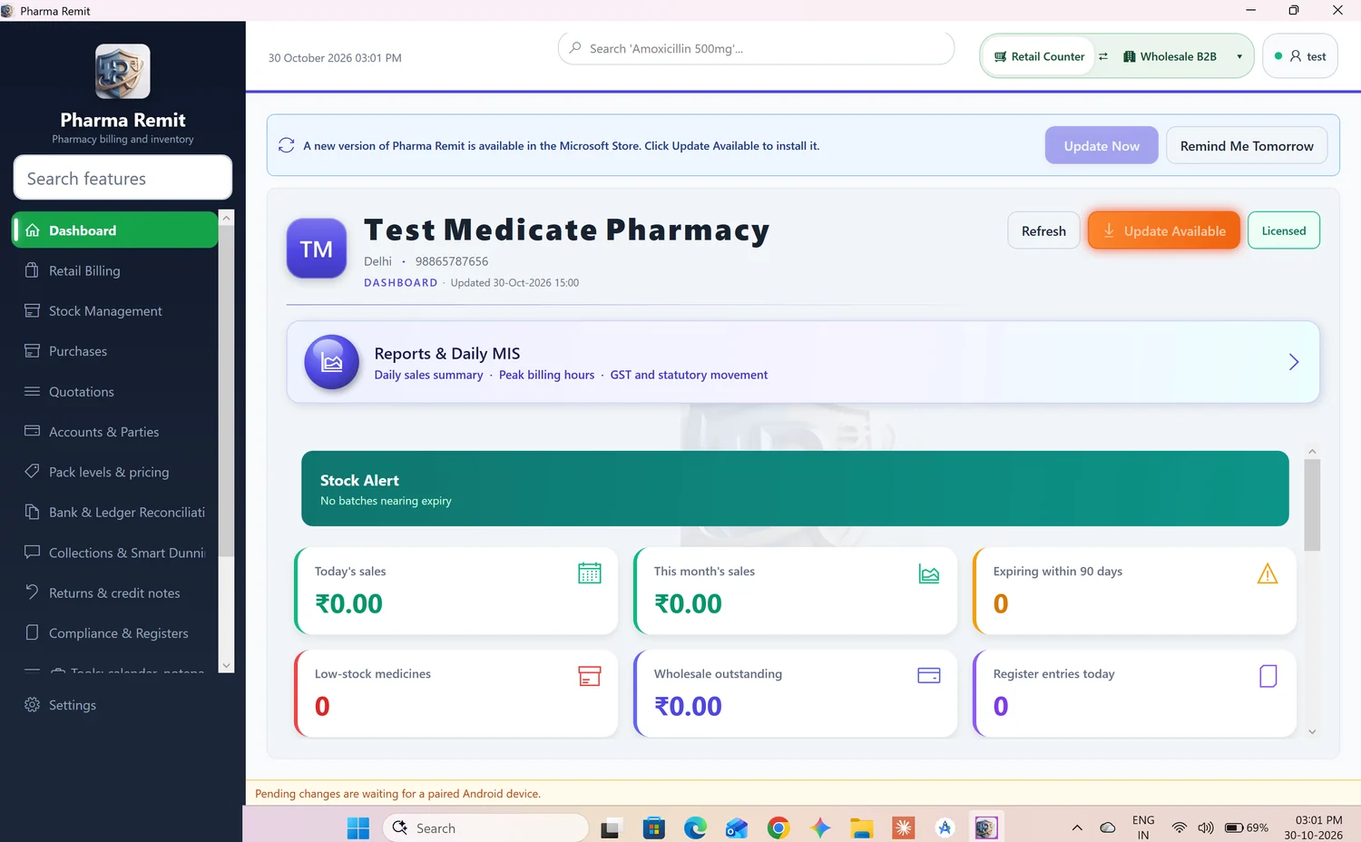Open the dropdown arrow beside Wholesale B2B
The height and width of the screenshot is (842, 1361).
[1239, 56]
